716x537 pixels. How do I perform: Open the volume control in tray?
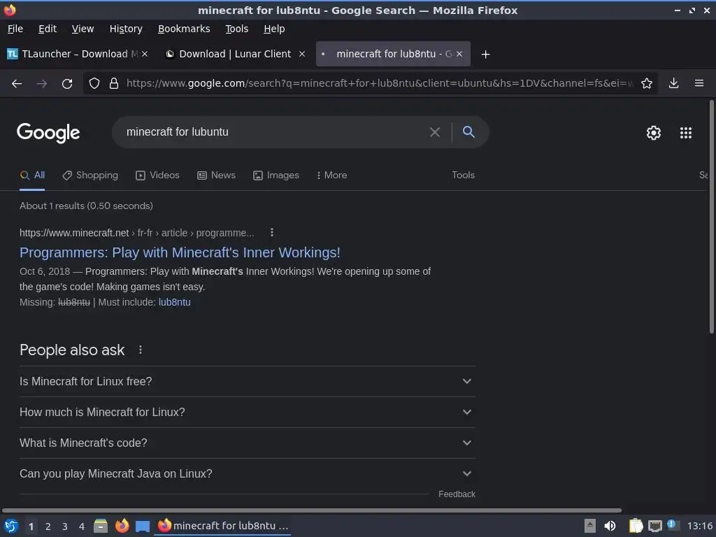[610, 526]
